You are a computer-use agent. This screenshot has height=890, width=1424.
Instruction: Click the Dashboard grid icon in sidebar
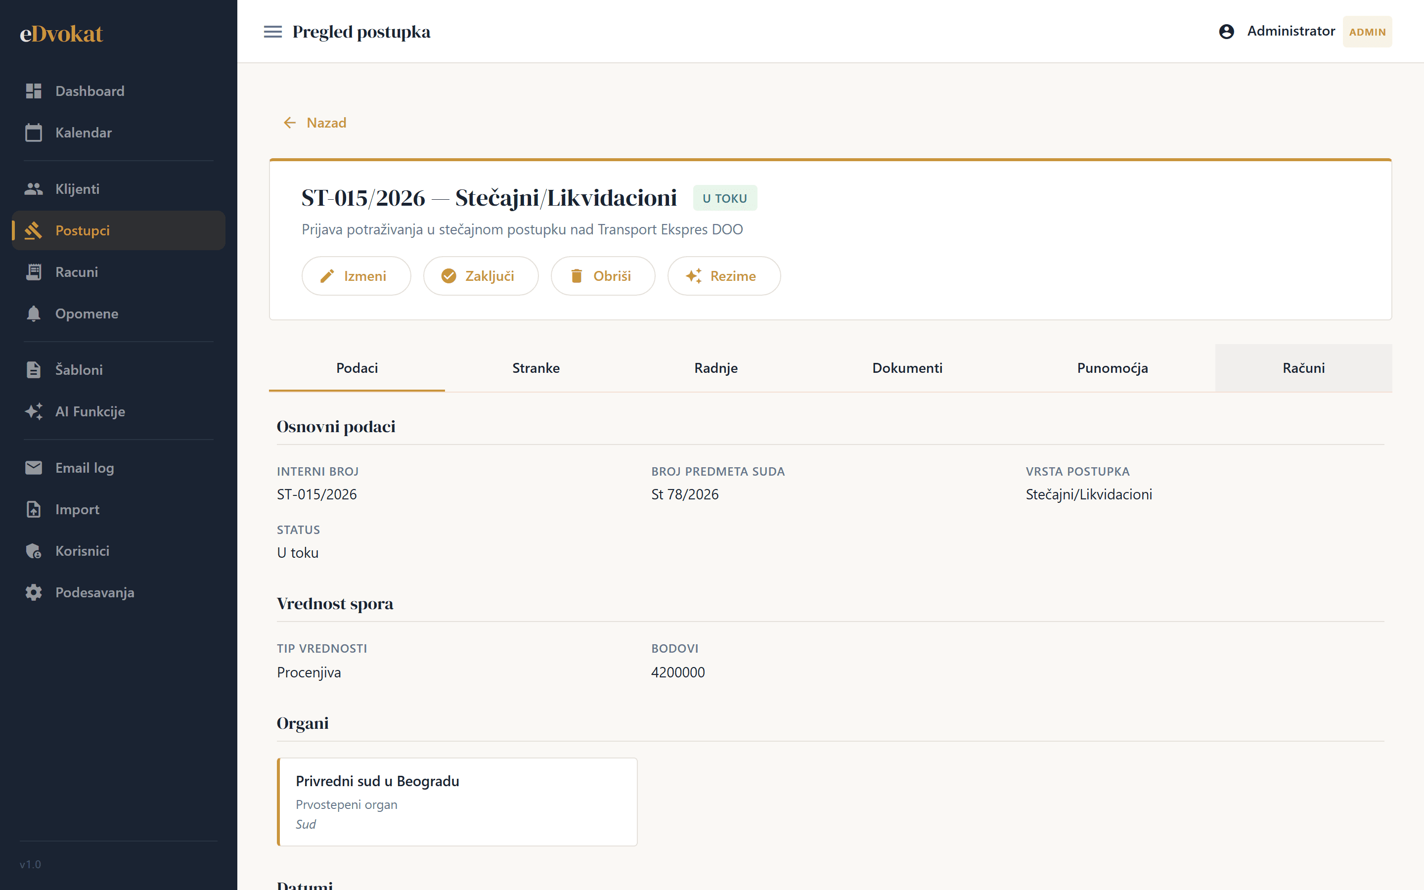pos(34,91)
